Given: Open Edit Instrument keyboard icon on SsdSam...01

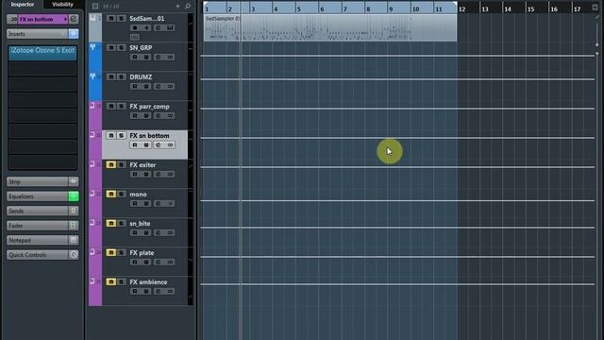Looking at the screenshot, I should tap(170, 27).
